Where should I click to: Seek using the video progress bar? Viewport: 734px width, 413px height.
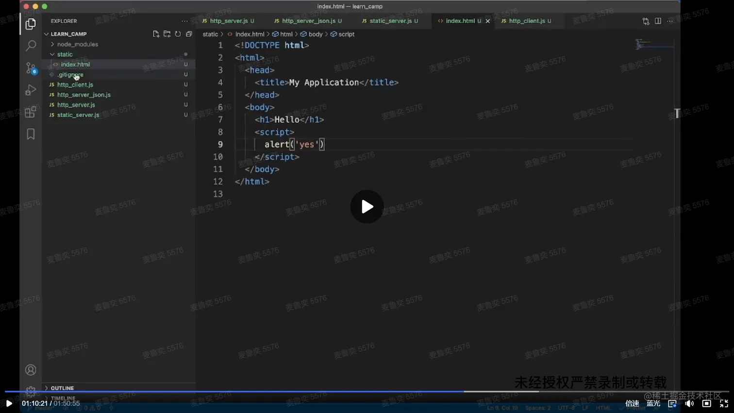tap(367, 391)
